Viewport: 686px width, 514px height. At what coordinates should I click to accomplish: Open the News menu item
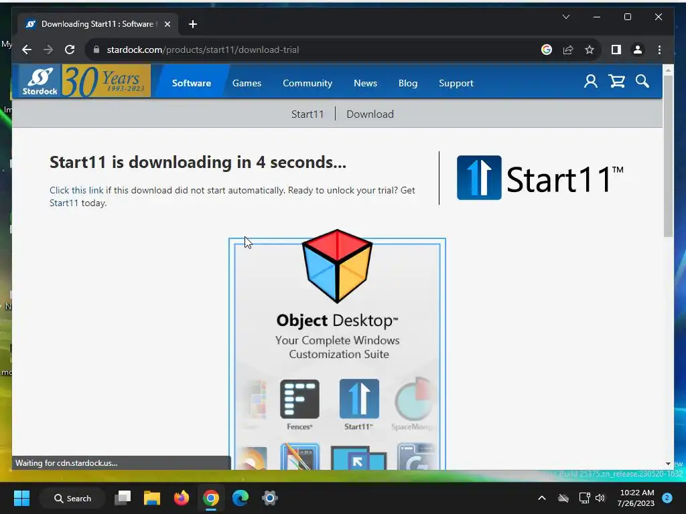tap(365, 83)
